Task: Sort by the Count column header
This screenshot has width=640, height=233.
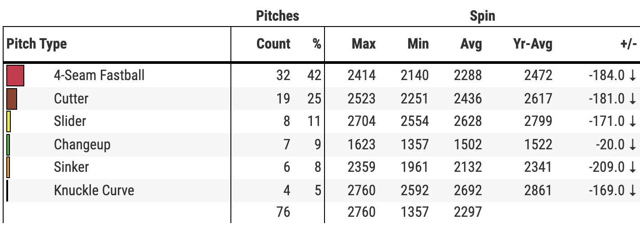Action: [x=273, y=44]
